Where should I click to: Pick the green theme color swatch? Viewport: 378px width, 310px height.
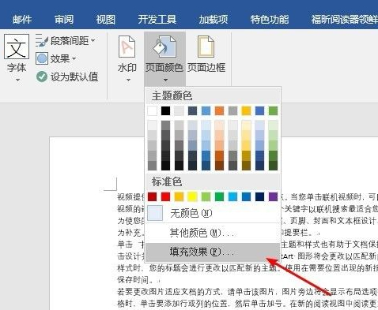click(x=273, y=110)
